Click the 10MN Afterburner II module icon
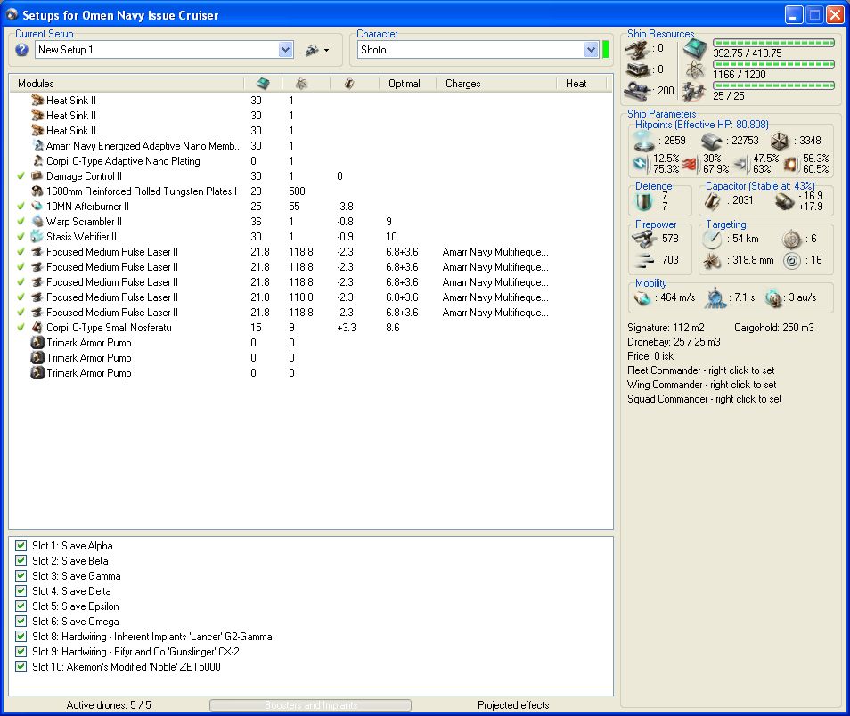 (x=37, y=207)
